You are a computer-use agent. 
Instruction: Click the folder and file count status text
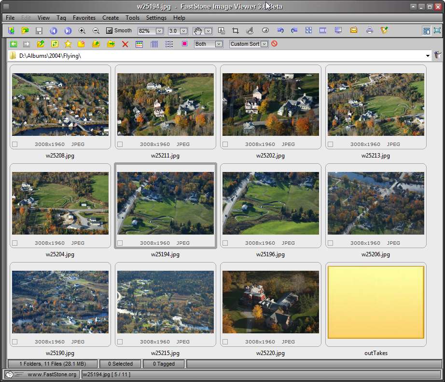coord(53,364)
